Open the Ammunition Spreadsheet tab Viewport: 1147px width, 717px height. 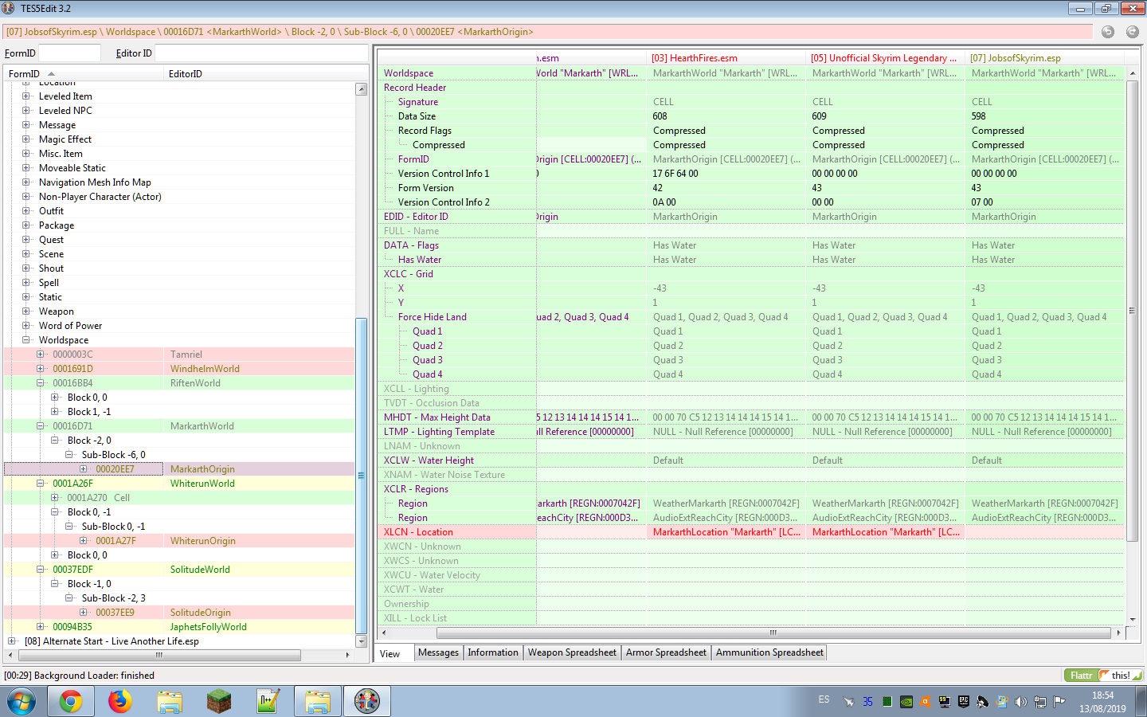tap(769, 652)
